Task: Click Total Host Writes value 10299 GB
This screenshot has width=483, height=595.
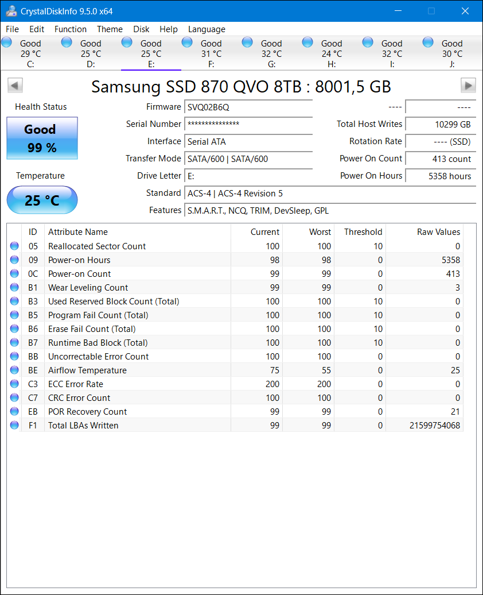Action: 441,124
